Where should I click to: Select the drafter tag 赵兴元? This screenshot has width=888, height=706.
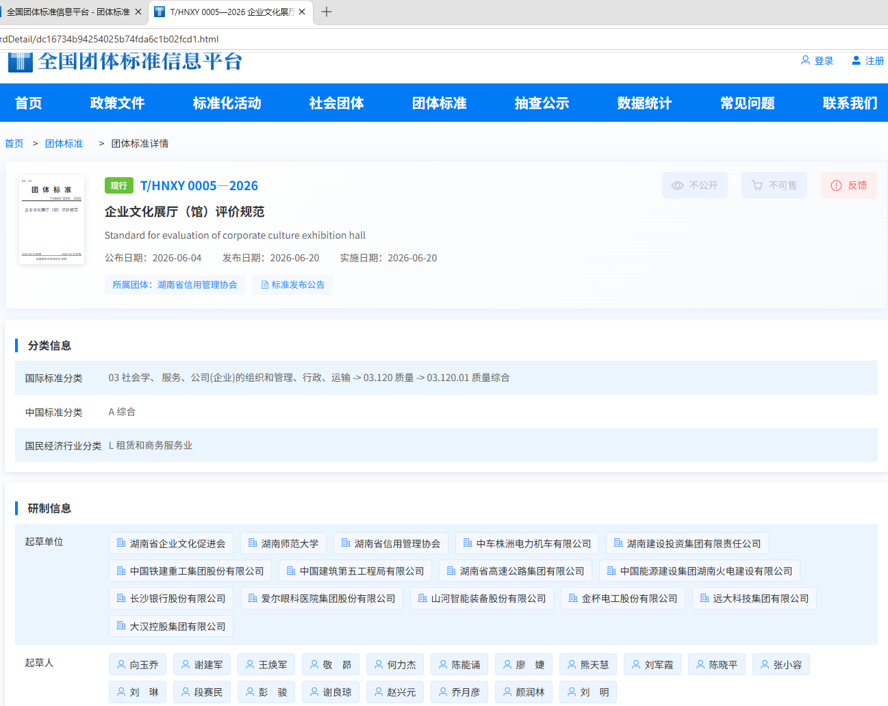coord(395,692)
